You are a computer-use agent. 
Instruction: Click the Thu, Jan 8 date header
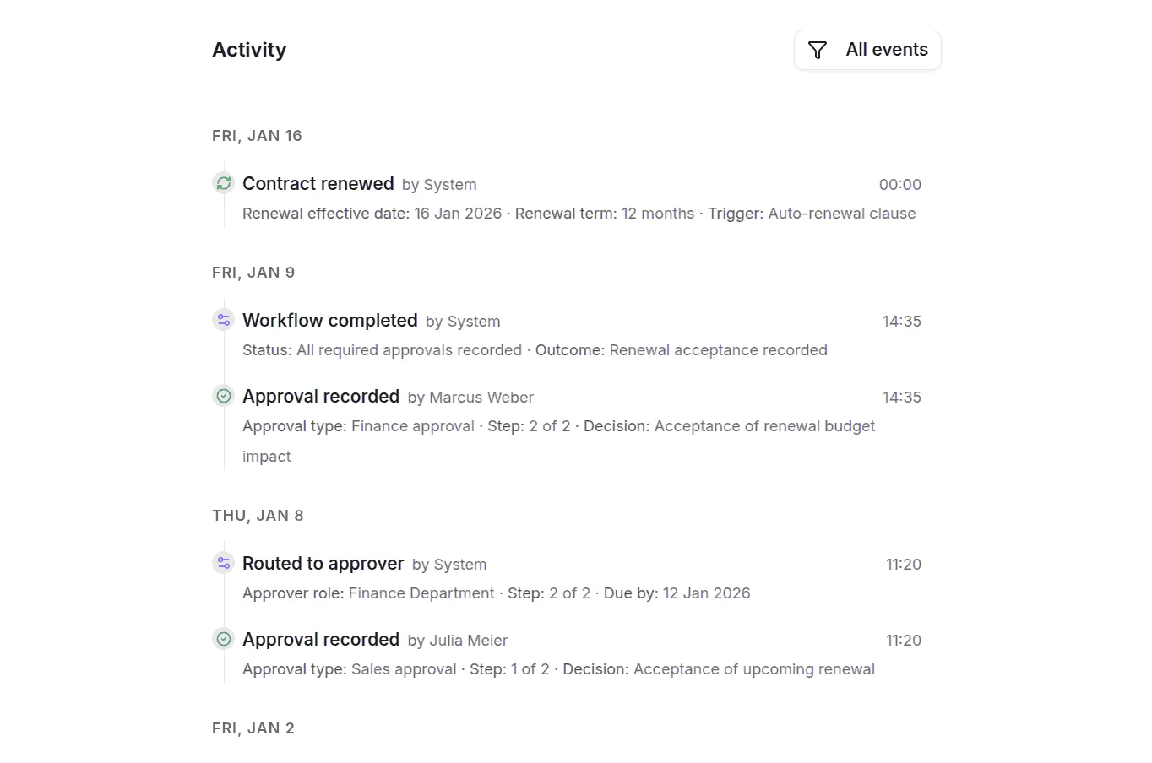pos(258,516)
